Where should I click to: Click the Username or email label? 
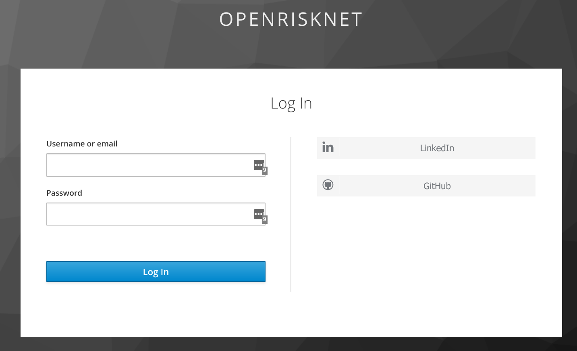[x=82, y=144]
